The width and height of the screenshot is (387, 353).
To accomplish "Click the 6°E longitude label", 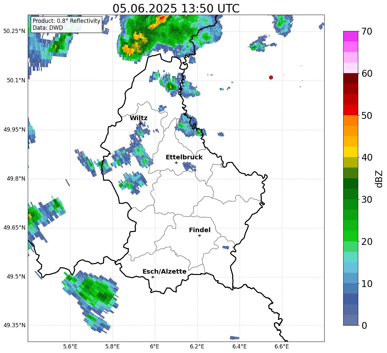I will 155,347.
